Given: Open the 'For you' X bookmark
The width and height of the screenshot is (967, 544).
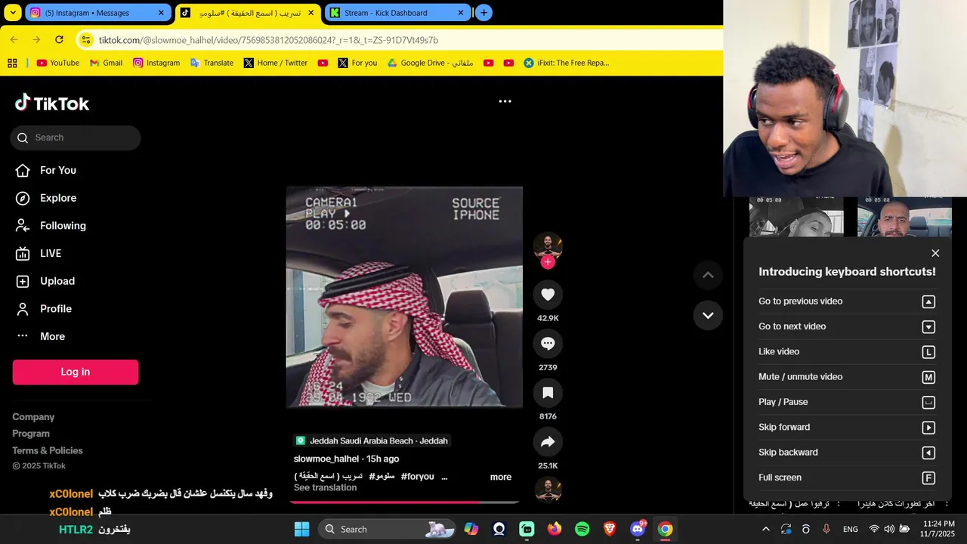Looking at the screenshot, I should point(357,63).
